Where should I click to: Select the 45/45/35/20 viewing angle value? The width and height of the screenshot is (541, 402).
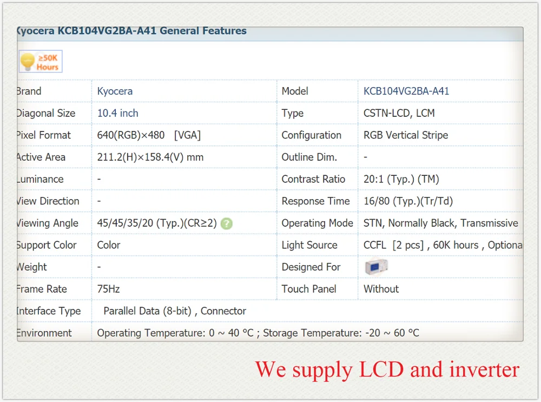click(157, 223)
